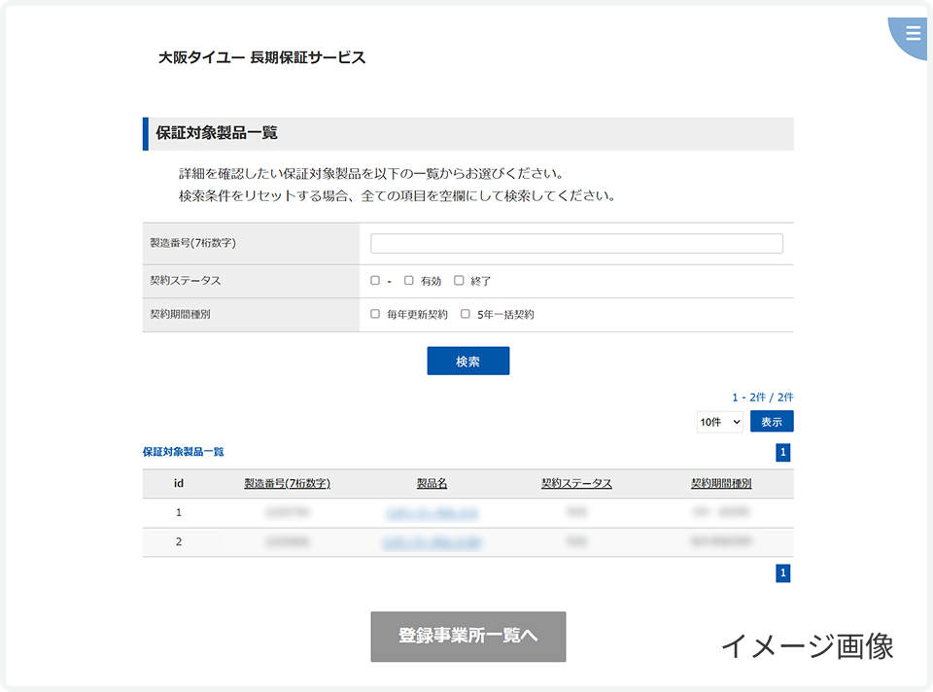Select page 1 above the table

click(783, 452)
